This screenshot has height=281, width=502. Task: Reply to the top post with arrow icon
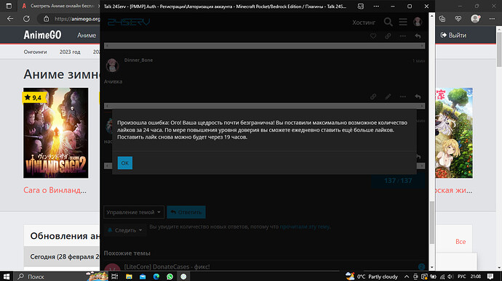(x=418, y=36)
